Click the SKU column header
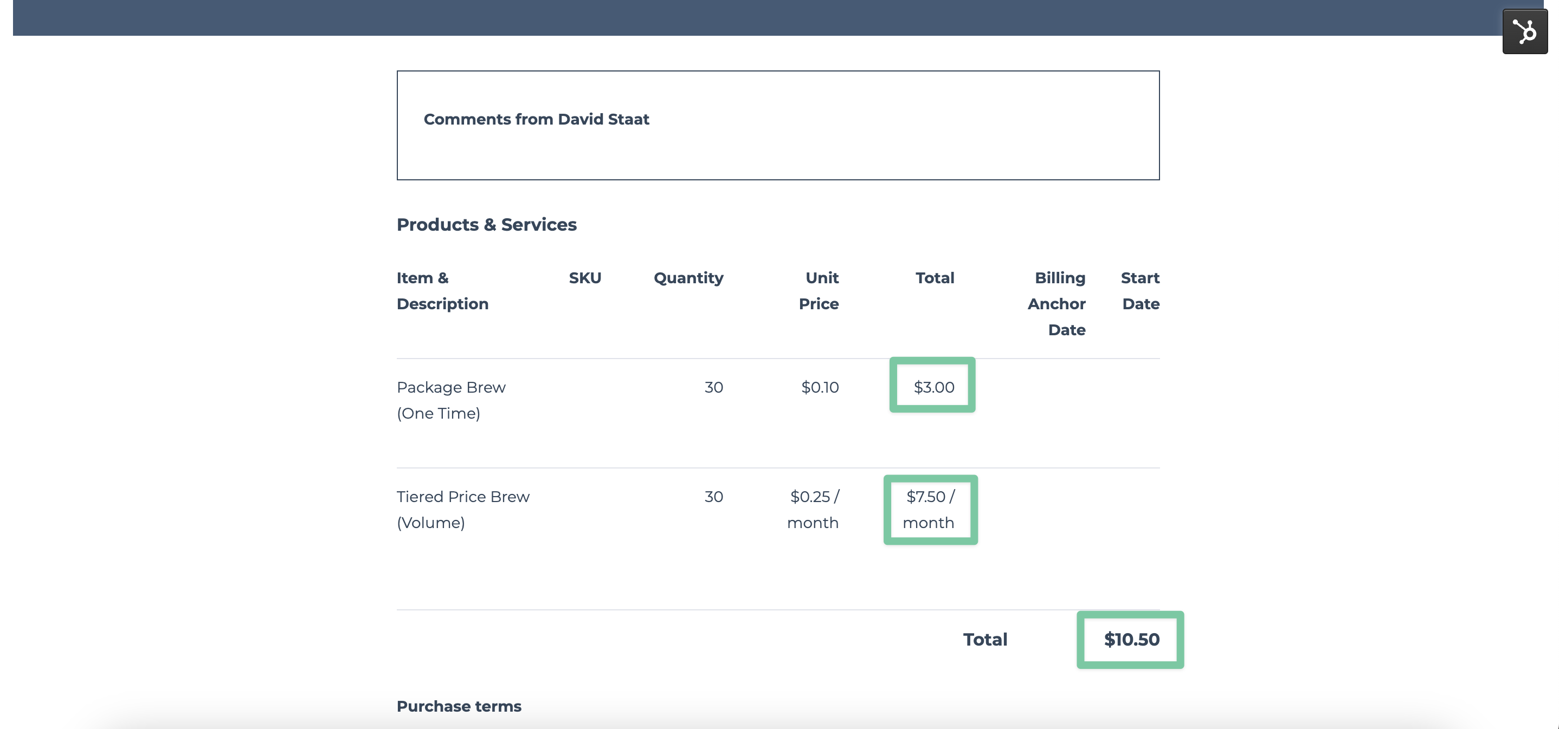 click(x=584, y=278)
